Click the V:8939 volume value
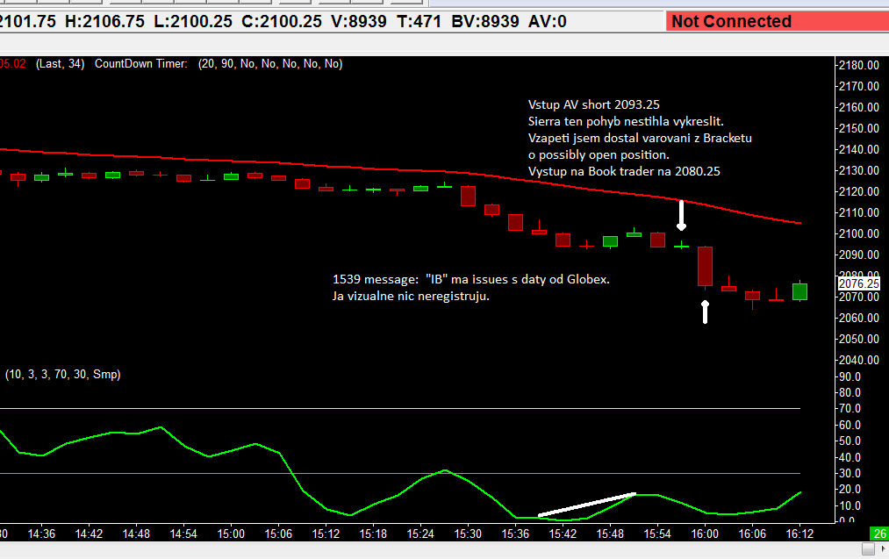Screen dimensions: 889x559 coord(358,22)
